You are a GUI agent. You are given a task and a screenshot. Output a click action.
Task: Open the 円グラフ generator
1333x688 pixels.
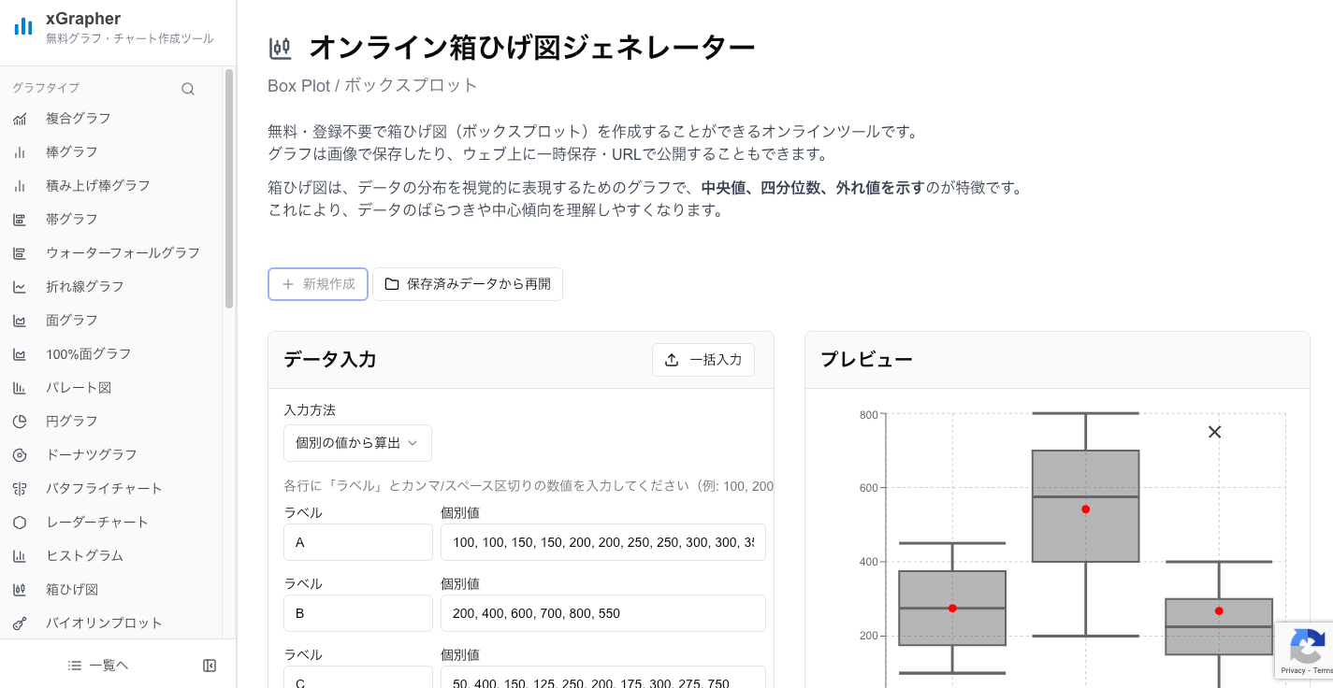[71, 421]
